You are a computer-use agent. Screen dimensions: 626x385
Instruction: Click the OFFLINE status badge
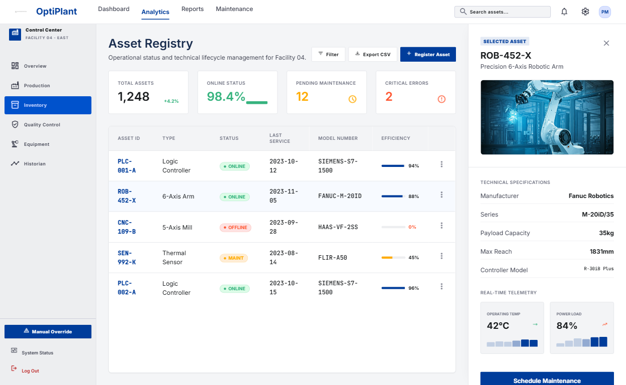(235, 228)
